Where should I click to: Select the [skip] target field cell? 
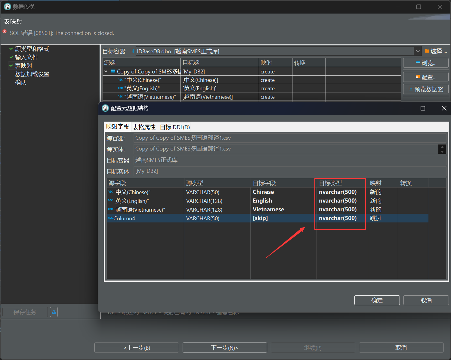click(283, 218)
